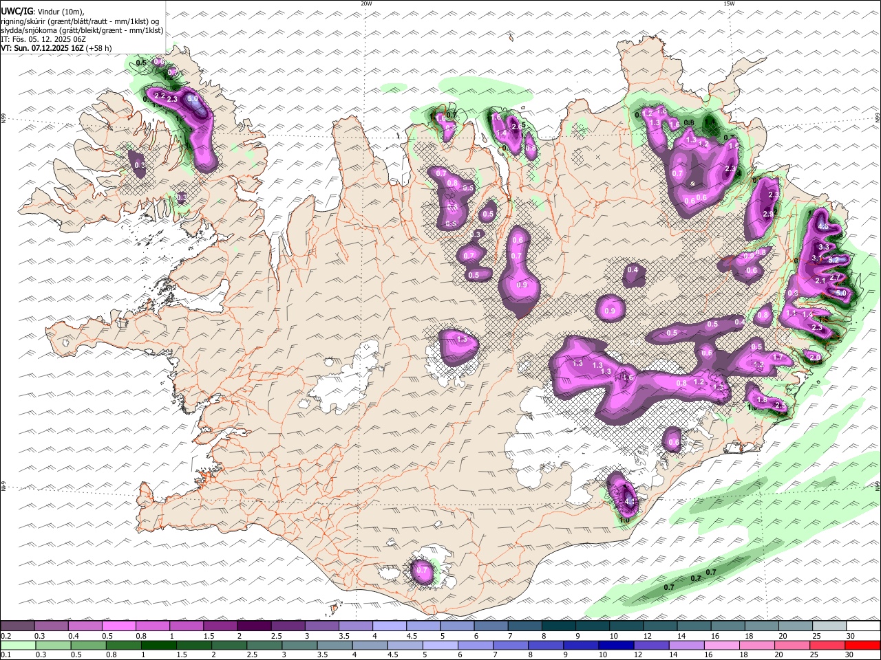Click the 3.3 value on the east coast
Screen dimensions: 881x660
[x=824, y=247]
